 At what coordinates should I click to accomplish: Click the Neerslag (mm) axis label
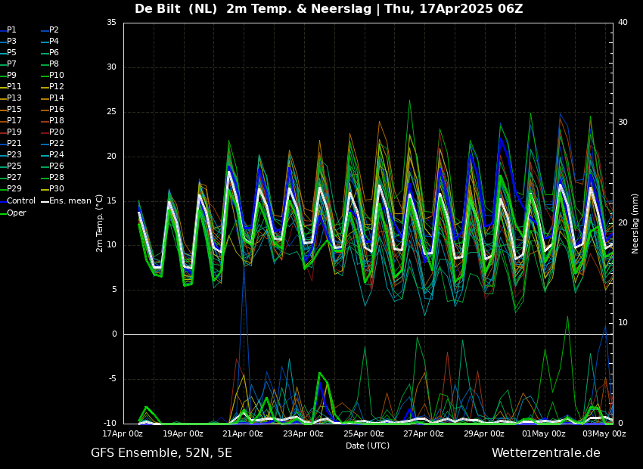(x=635, y=223)
